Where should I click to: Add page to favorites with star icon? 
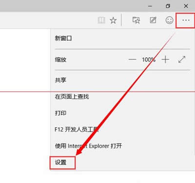pyautogui.click(x=113, y=20)
